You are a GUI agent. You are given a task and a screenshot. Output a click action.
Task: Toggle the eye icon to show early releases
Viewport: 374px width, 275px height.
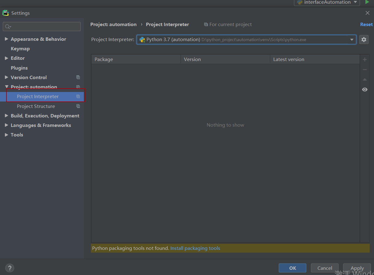point(364,90)
